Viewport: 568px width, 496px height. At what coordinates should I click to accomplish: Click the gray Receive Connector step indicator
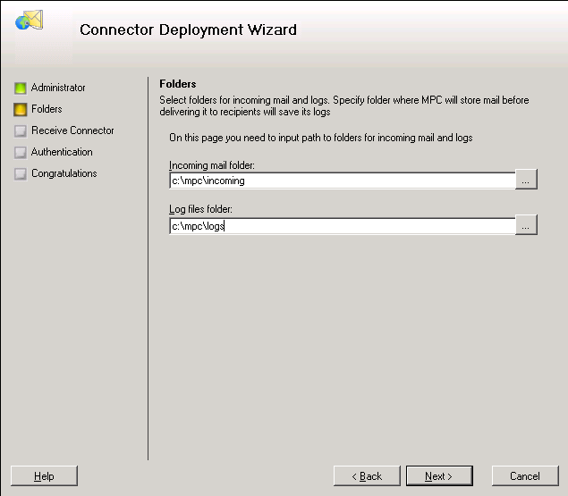point(21,130)
